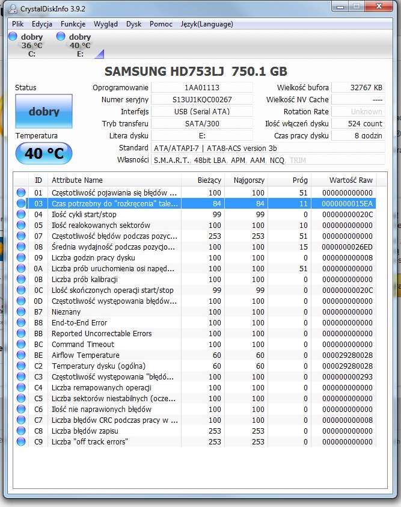The width and height of the screenshot is (401, 507).
Task: Click the Najgorszy column header
Action: pyautogui.click(x=246, y=180)
